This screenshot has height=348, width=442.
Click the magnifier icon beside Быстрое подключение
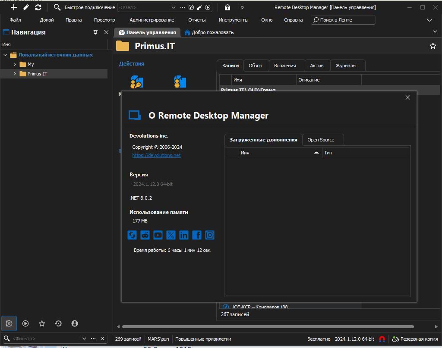point(57,7)
